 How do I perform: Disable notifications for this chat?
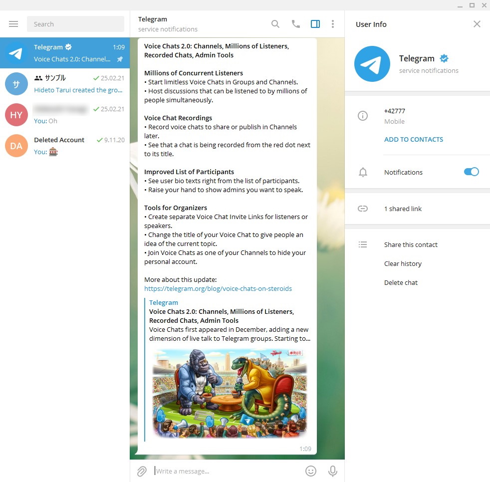(x=471, y=172)
